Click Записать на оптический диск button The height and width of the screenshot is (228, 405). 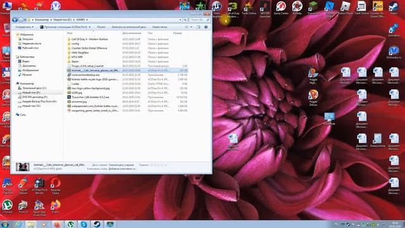(x=128, y=27)
